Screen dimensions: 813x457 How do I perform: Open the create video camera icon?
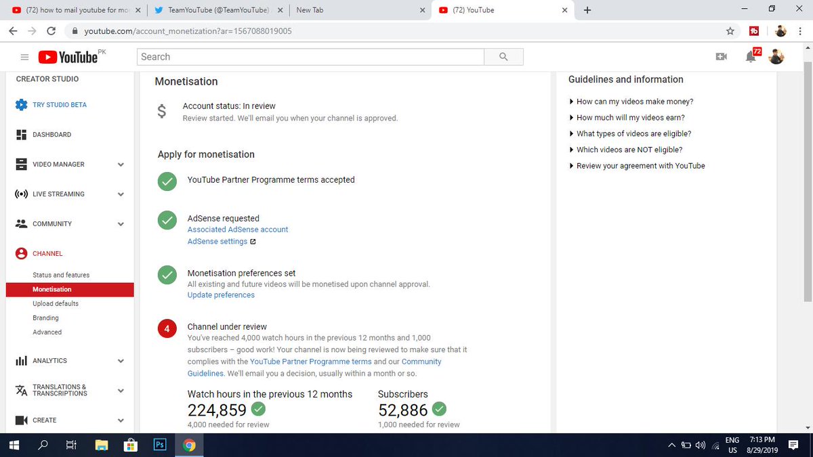(x=721, y=57)
